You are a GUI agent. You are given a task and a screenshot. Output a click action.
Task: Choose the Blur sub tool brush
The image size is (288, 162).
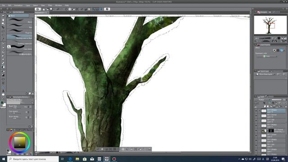click(19, 26)
